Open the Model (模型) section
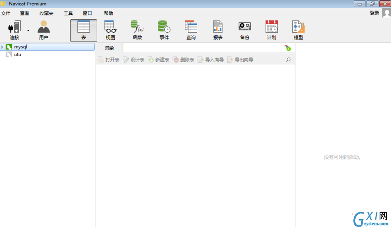 click(x=299, y=30)
